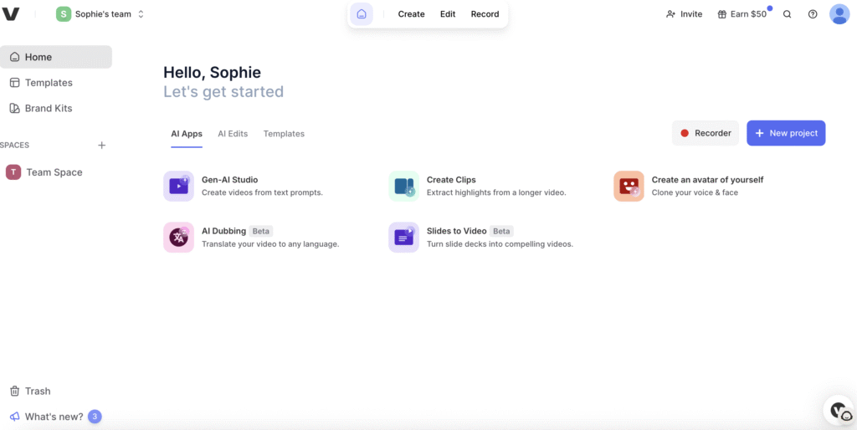Go to Home in sidebar
857x430 pixels.
click(56, 57)
